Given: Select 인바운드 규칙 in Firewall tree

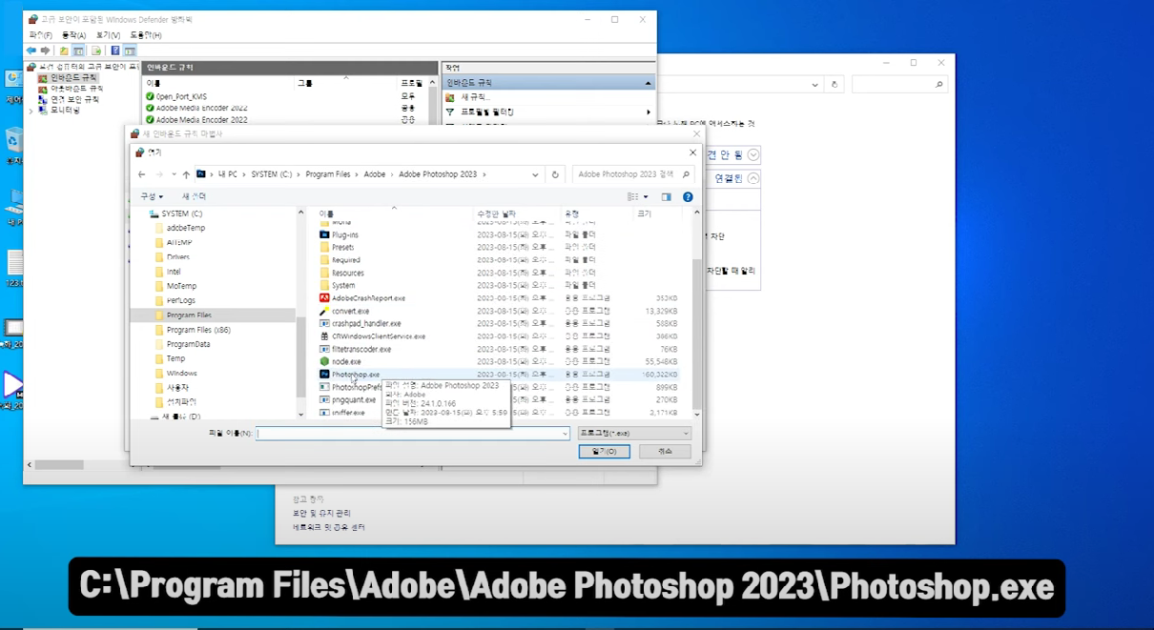Looking at the screenshot, I should tap(69, 77).
